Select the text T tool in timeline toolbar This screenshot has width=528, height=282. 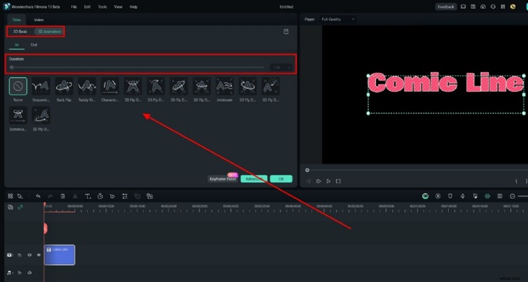tap(86, 196)
